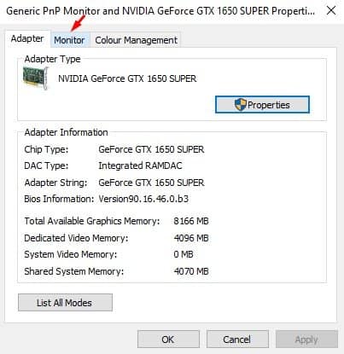Click the graphics adapter card icon
The image size is (344, 354).
[x=36, y=78]
